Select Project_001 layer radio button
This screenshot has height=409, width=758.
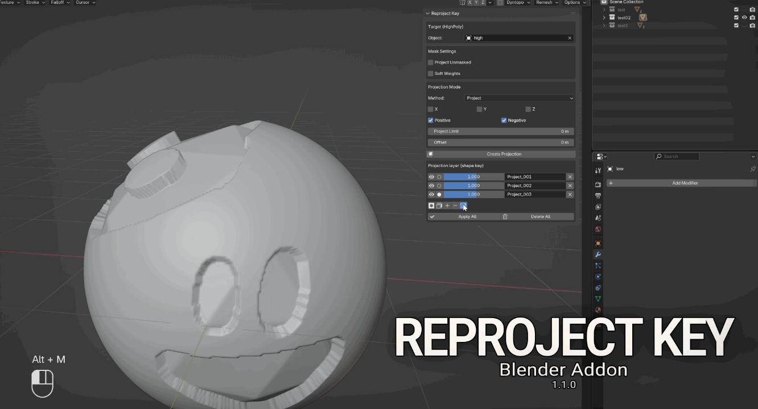pyautogui.click(x=439, y=177)
